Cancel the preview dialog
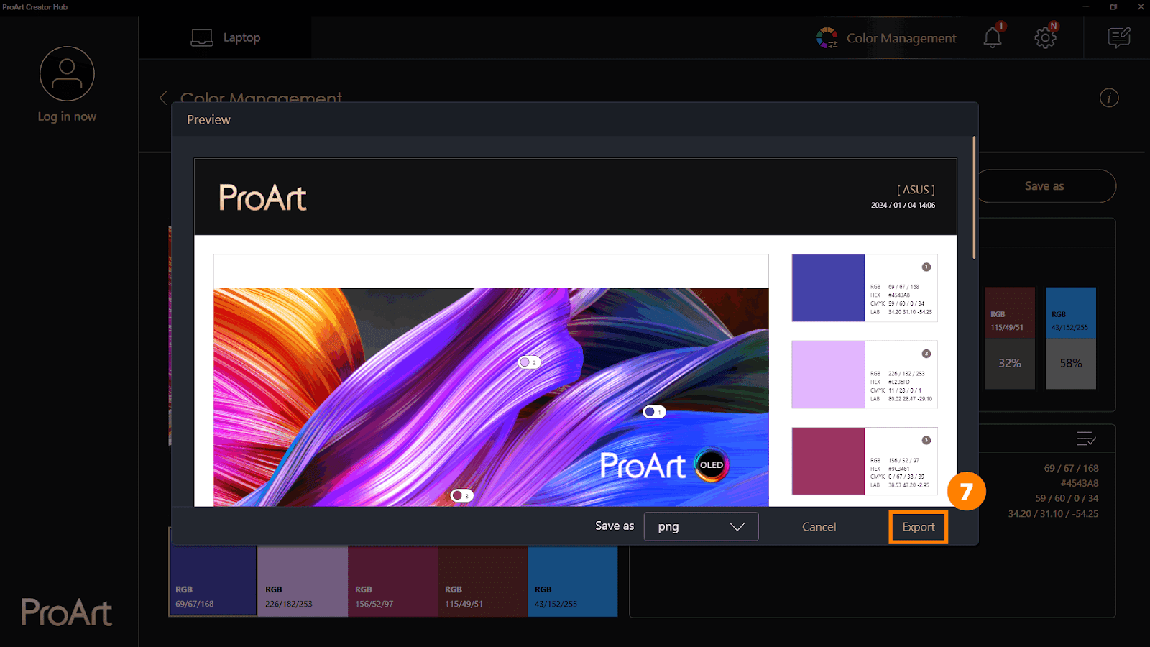Screen dimensions: 1150x647 819,527
